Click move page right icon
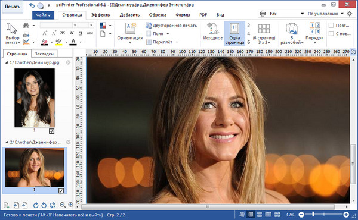Image resolution: width=358 pixels, height=220 pixels. tap(24, 205)
